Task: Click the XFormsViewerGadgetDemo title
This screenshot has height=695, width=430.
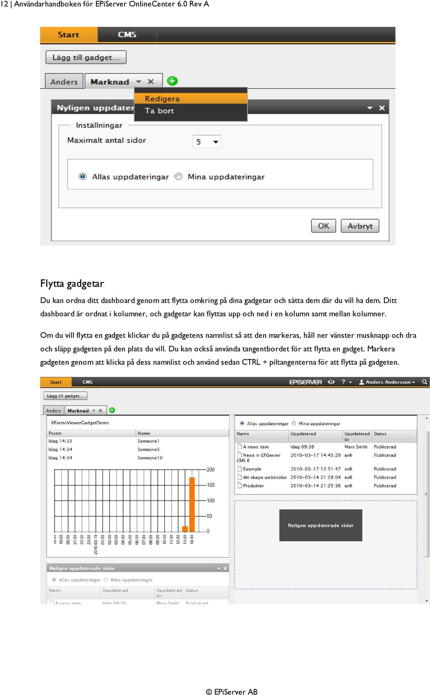Action: 80,423
